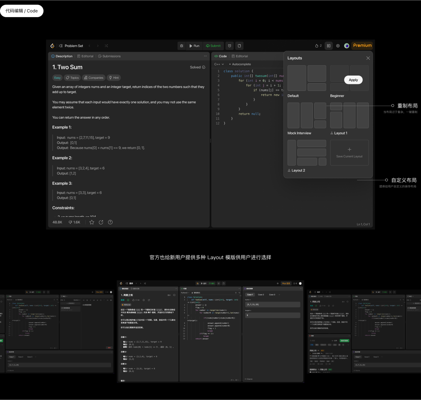Viewport: 421px width, 400px height.
Task: Click Save Current Layout tile
Action: [349, 153]
